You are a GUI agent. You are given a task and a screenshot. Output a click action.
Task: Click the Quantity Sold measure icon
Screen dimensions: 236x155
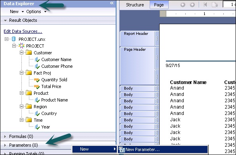pyautogui.click(x=37, y=80)
